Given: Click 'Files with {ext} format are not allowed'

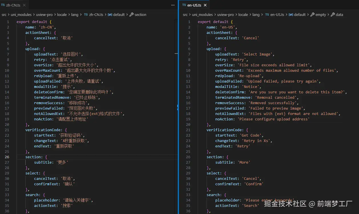Looking at the screenshot, I should coord(293,114).
